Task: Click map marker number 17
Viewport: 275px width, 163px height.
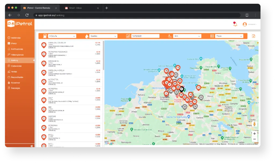Action: pyautogui.click(x=198, y=88)
